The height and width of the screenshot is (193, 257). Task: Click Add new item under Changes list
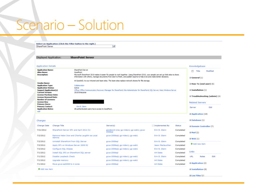tap(46, 169)
